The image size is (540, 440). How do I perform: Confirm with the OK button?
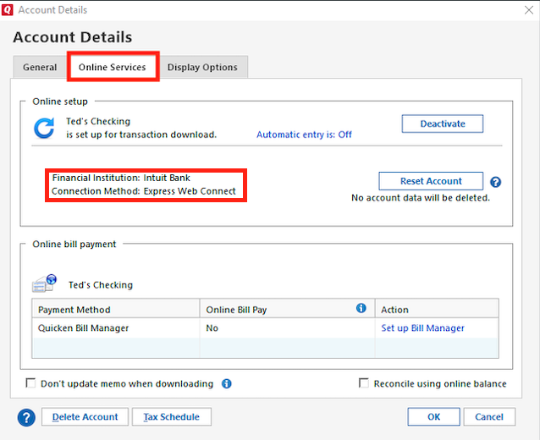tap(433, 417)
